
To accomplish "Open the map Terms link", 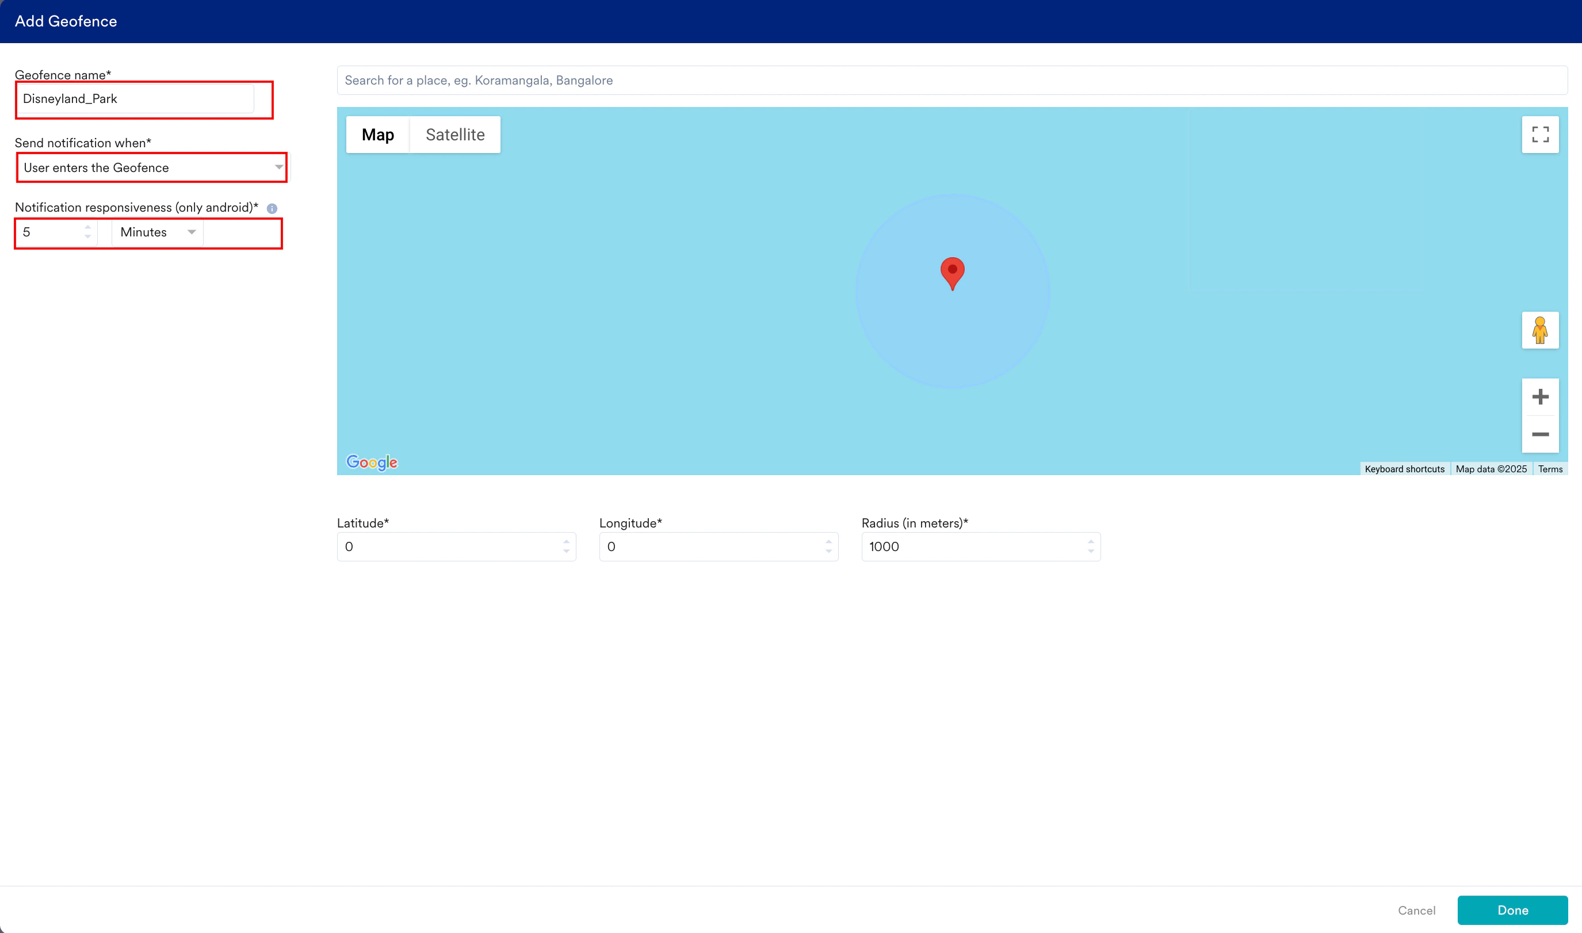I will (1550, 469).
